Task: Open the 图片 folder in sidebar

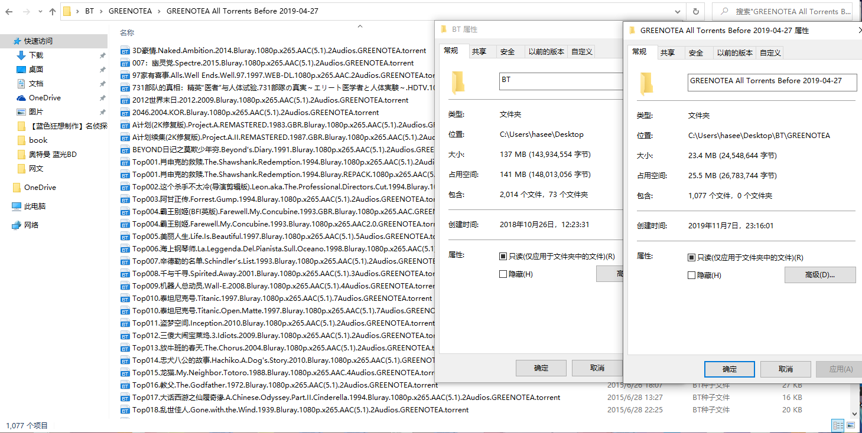Action: [36, 112]
